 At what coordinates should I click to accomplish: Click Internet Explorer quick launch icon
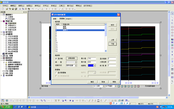point(16,107)
